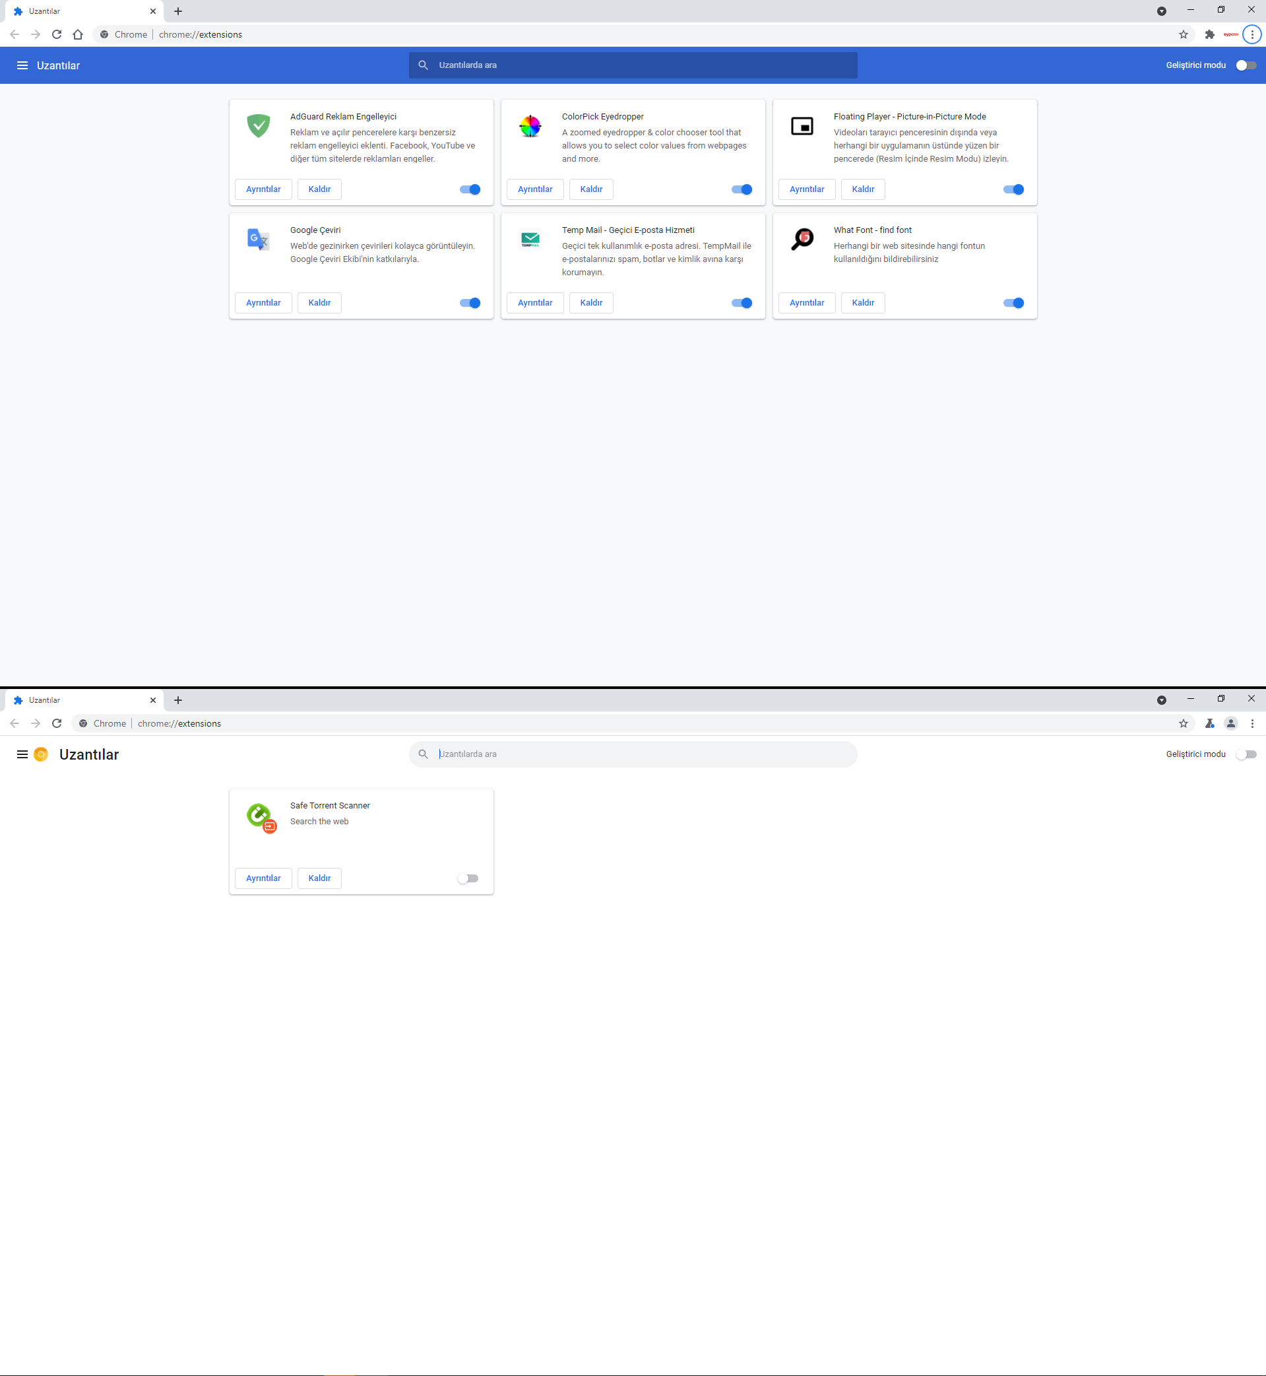Screen dimensions: 1266x1376
Task: Focus the Uzantılarda ara search field in the top window
Action: coord(633,65)
